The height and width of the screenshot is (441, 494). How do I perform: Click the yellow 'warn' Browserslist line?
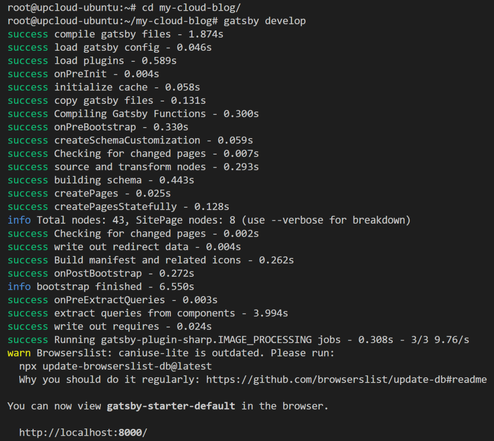tap(171, 353)
